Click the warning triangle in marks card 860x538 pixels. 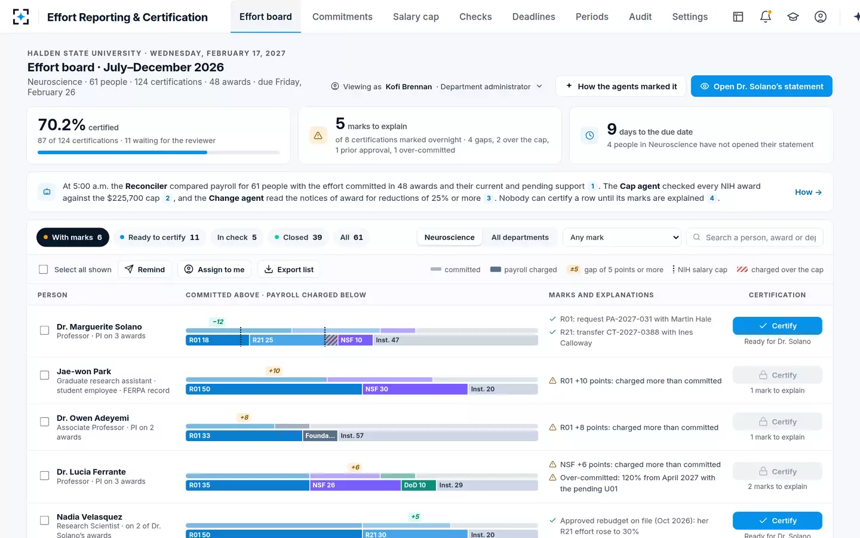318,136
